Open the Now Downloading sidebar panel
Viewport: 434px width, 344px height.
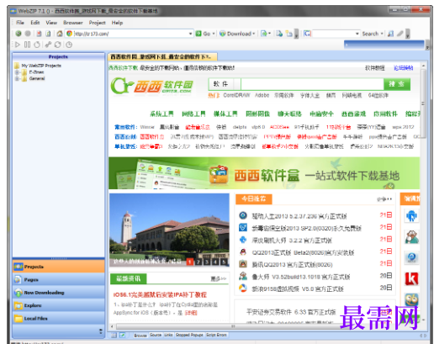[x=58, y=293]
